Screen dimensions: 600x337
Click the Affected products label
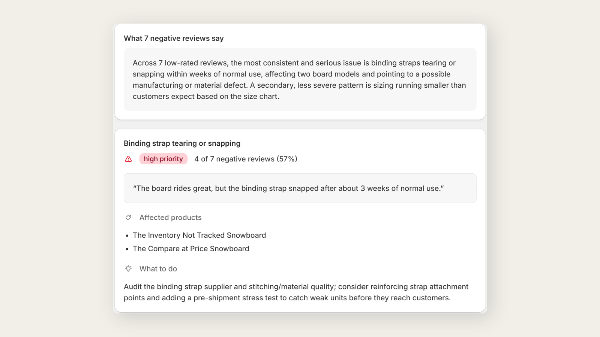(x=170, y=218)
